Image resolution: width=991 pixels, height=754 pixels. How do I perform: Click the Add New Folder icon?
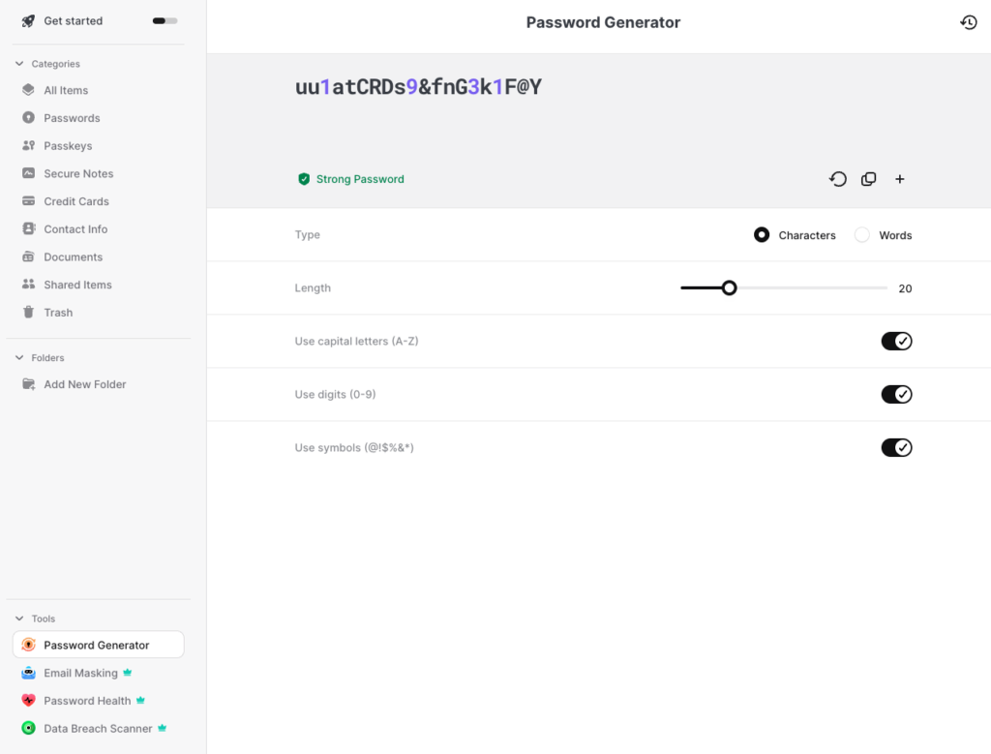(28, 384)
